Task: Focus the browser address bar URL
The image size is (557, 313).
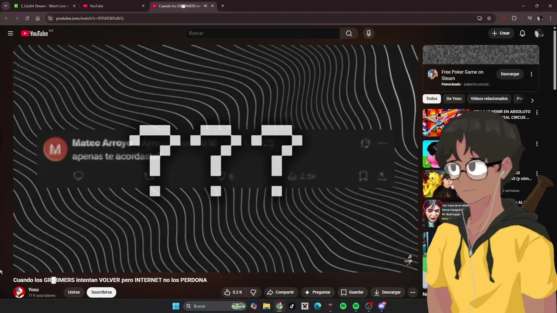Action: [x=90, y=18]
